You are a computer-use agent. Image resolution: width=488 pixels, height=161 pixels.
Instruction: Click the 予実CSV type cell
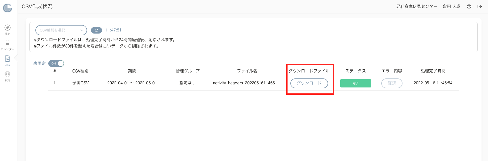pos(81,83)
